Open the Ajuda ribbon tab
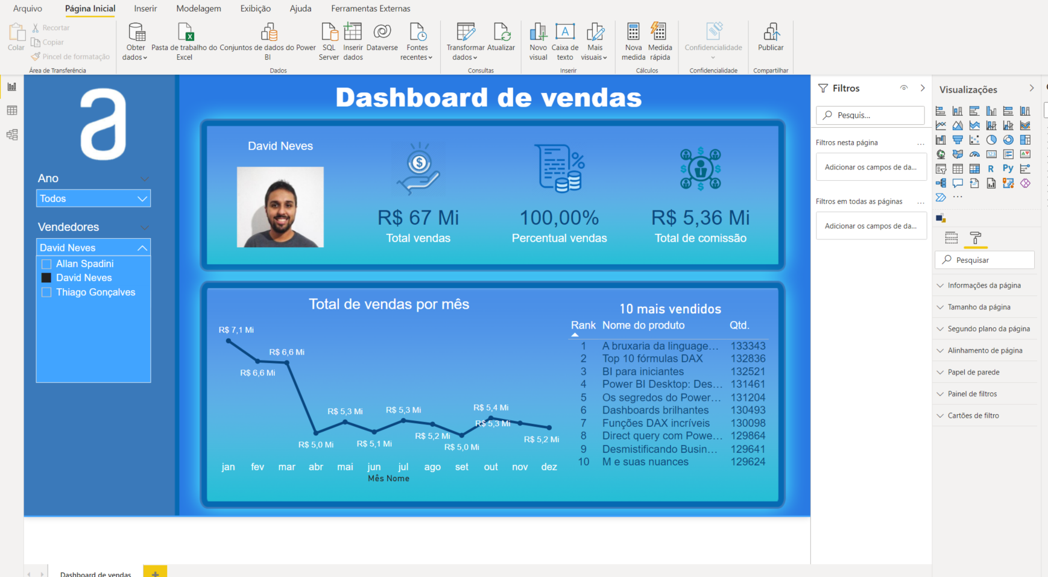Viewport: 1048px width, 577px height. coord(300,8)
